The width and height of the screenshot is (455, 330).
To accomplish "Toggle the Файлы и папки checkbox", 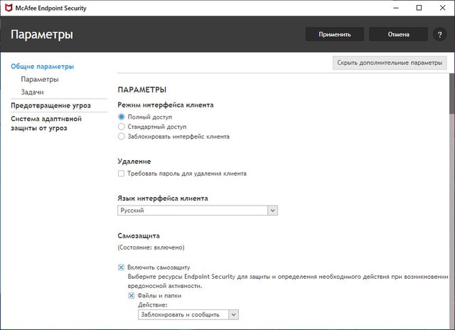I will click(132, 295).
